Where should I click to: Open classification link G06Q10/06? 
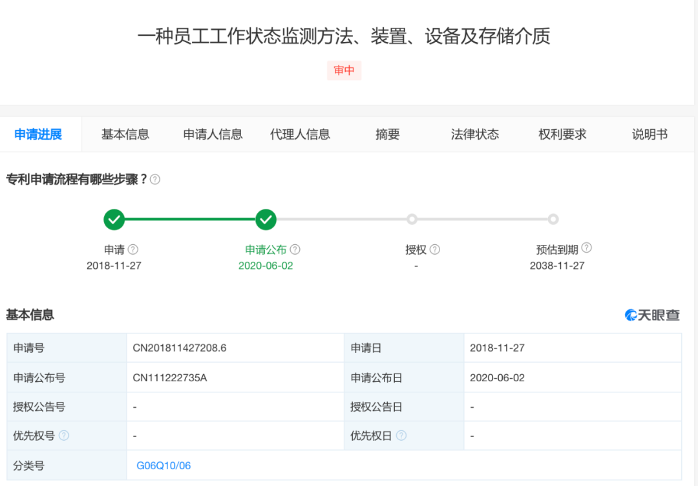[x=164, y=465]
